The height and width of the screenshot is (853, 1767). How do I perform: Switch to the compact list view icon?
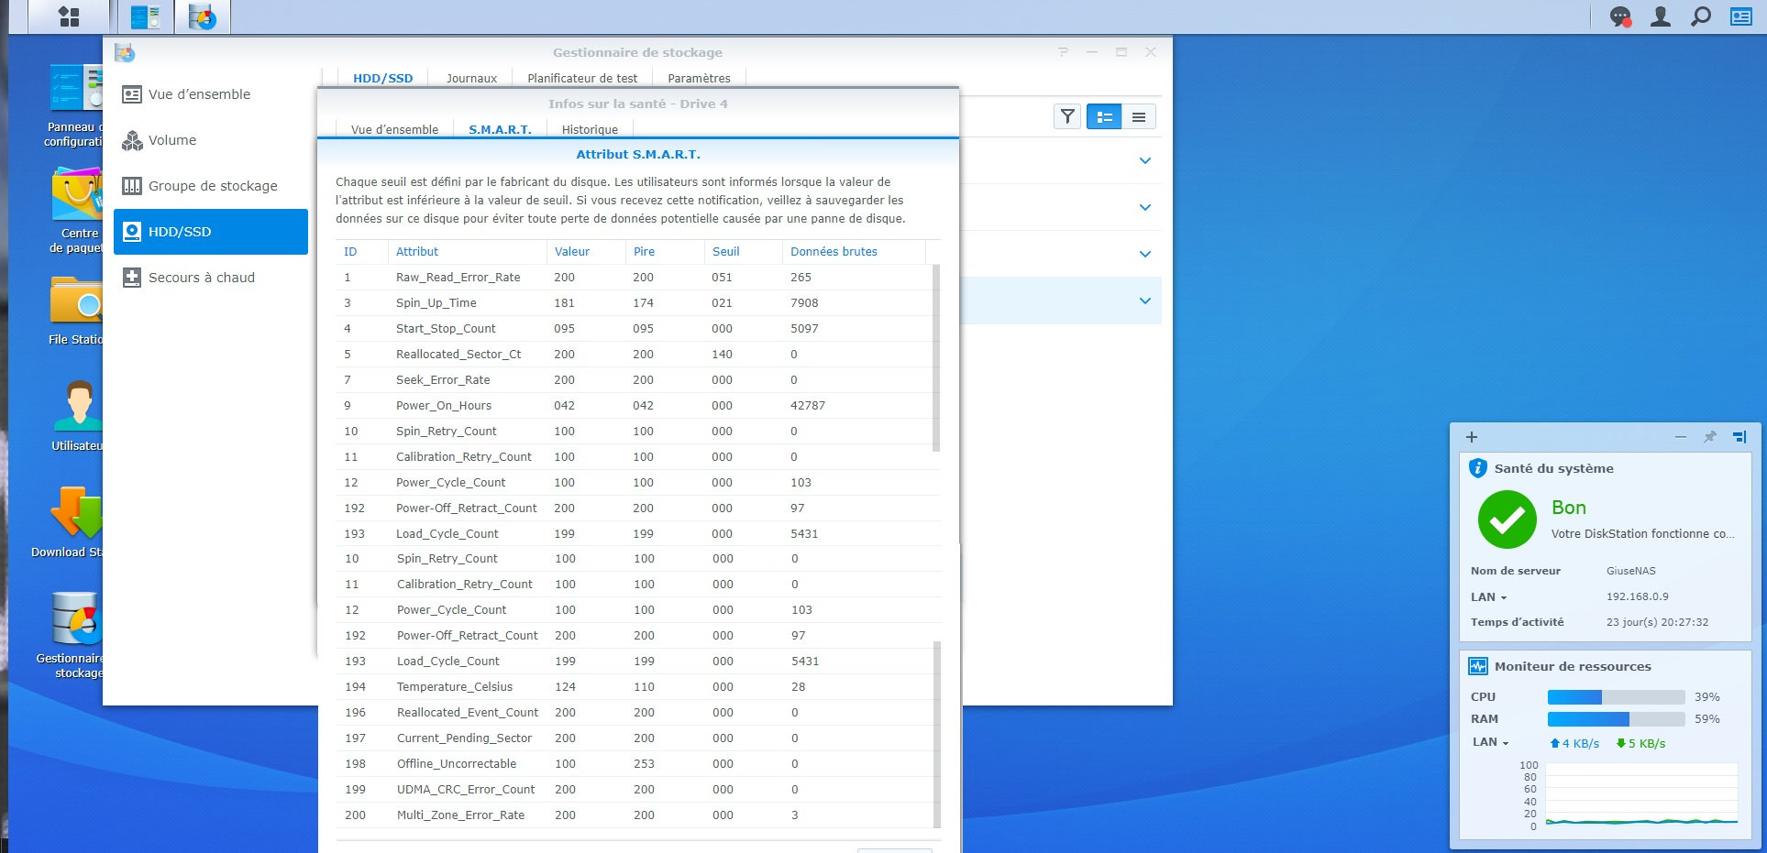click(x=1139, y=116)
